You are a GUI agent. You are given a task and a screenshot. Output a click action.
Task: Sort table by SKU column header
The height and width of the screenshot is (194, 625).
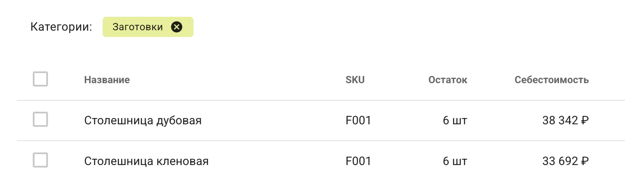point(355,80)
